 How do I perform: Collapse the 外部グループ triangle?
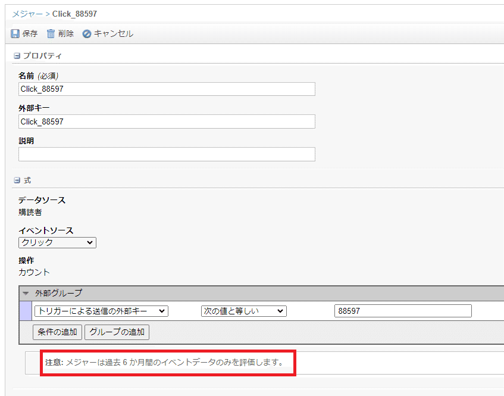tap(26, 293)
